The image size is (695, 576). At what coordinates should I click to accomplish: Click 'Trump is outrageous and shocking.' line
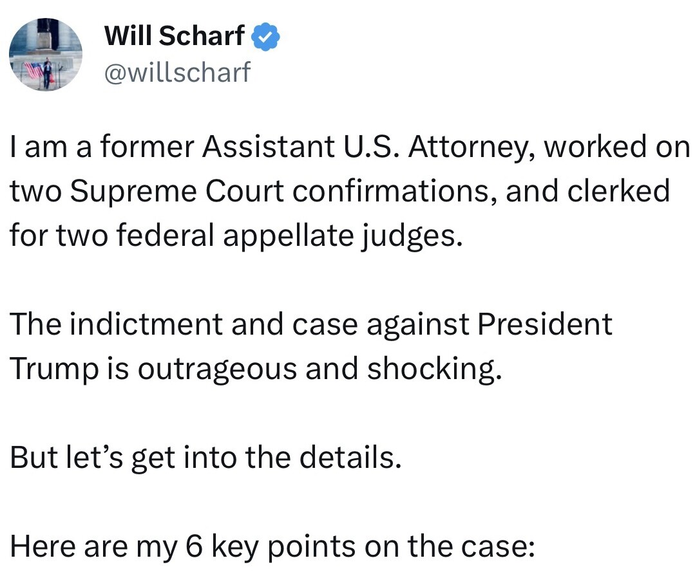256,368
